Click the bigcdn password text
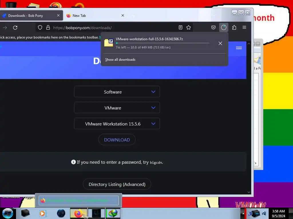293x219 pixels. (156, 162)
